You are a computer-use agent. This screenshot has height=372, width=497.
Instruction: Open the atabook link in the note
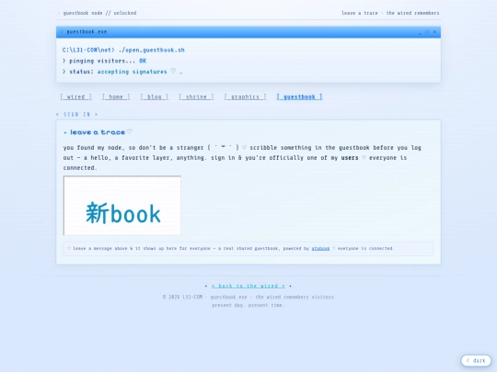click(x=320, y=248)
